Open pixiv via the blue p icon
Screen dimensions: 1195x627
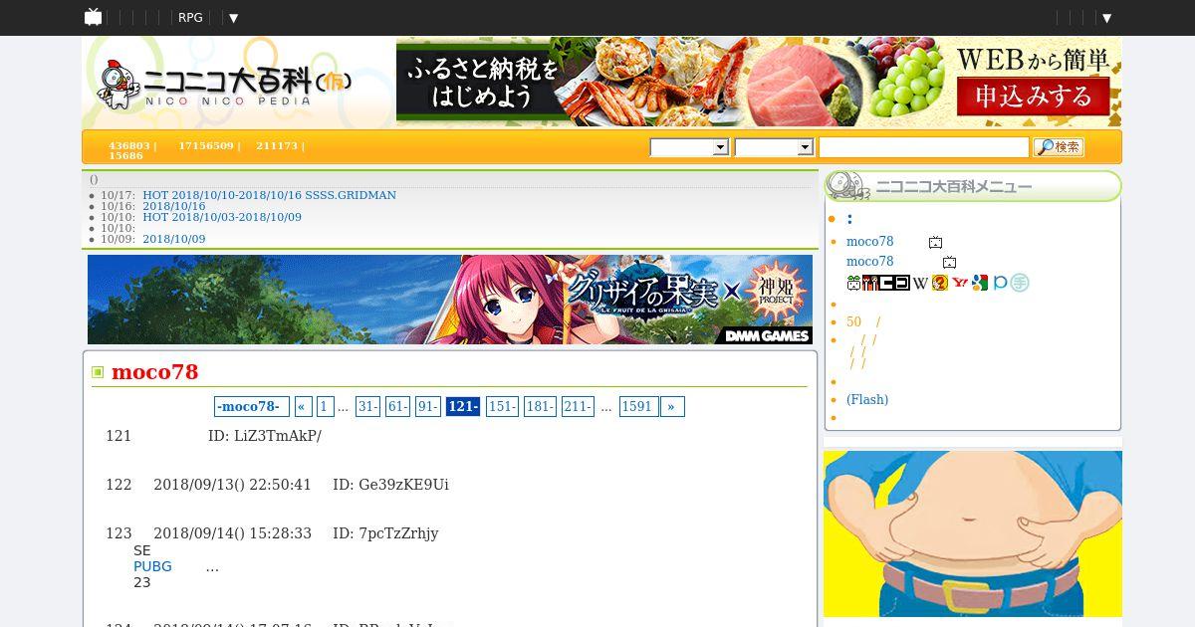pyautogui.click(x=1000, y=283)
